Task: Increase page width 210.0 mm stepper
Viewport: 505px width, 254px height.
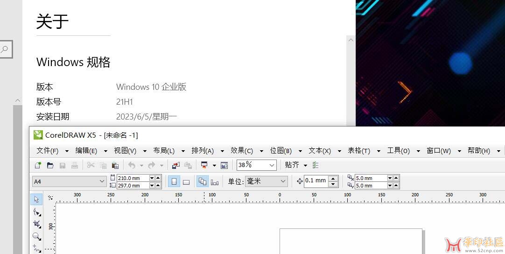Action: click(158, 178)
